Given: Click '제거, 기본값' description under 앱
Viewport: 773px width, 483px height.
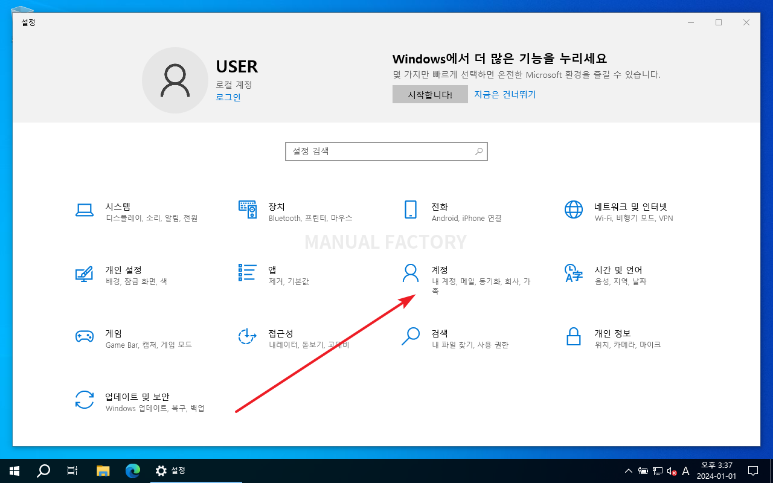Looking at the screenshot, I should coord(289,281).
